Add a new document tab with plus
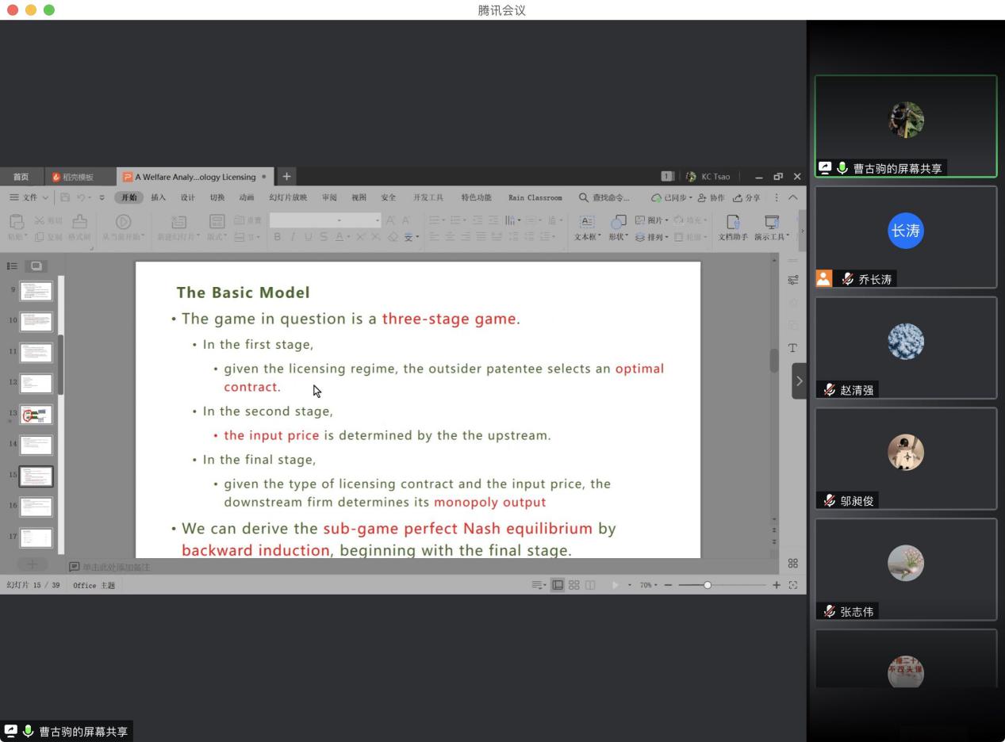 click(286, 177)
